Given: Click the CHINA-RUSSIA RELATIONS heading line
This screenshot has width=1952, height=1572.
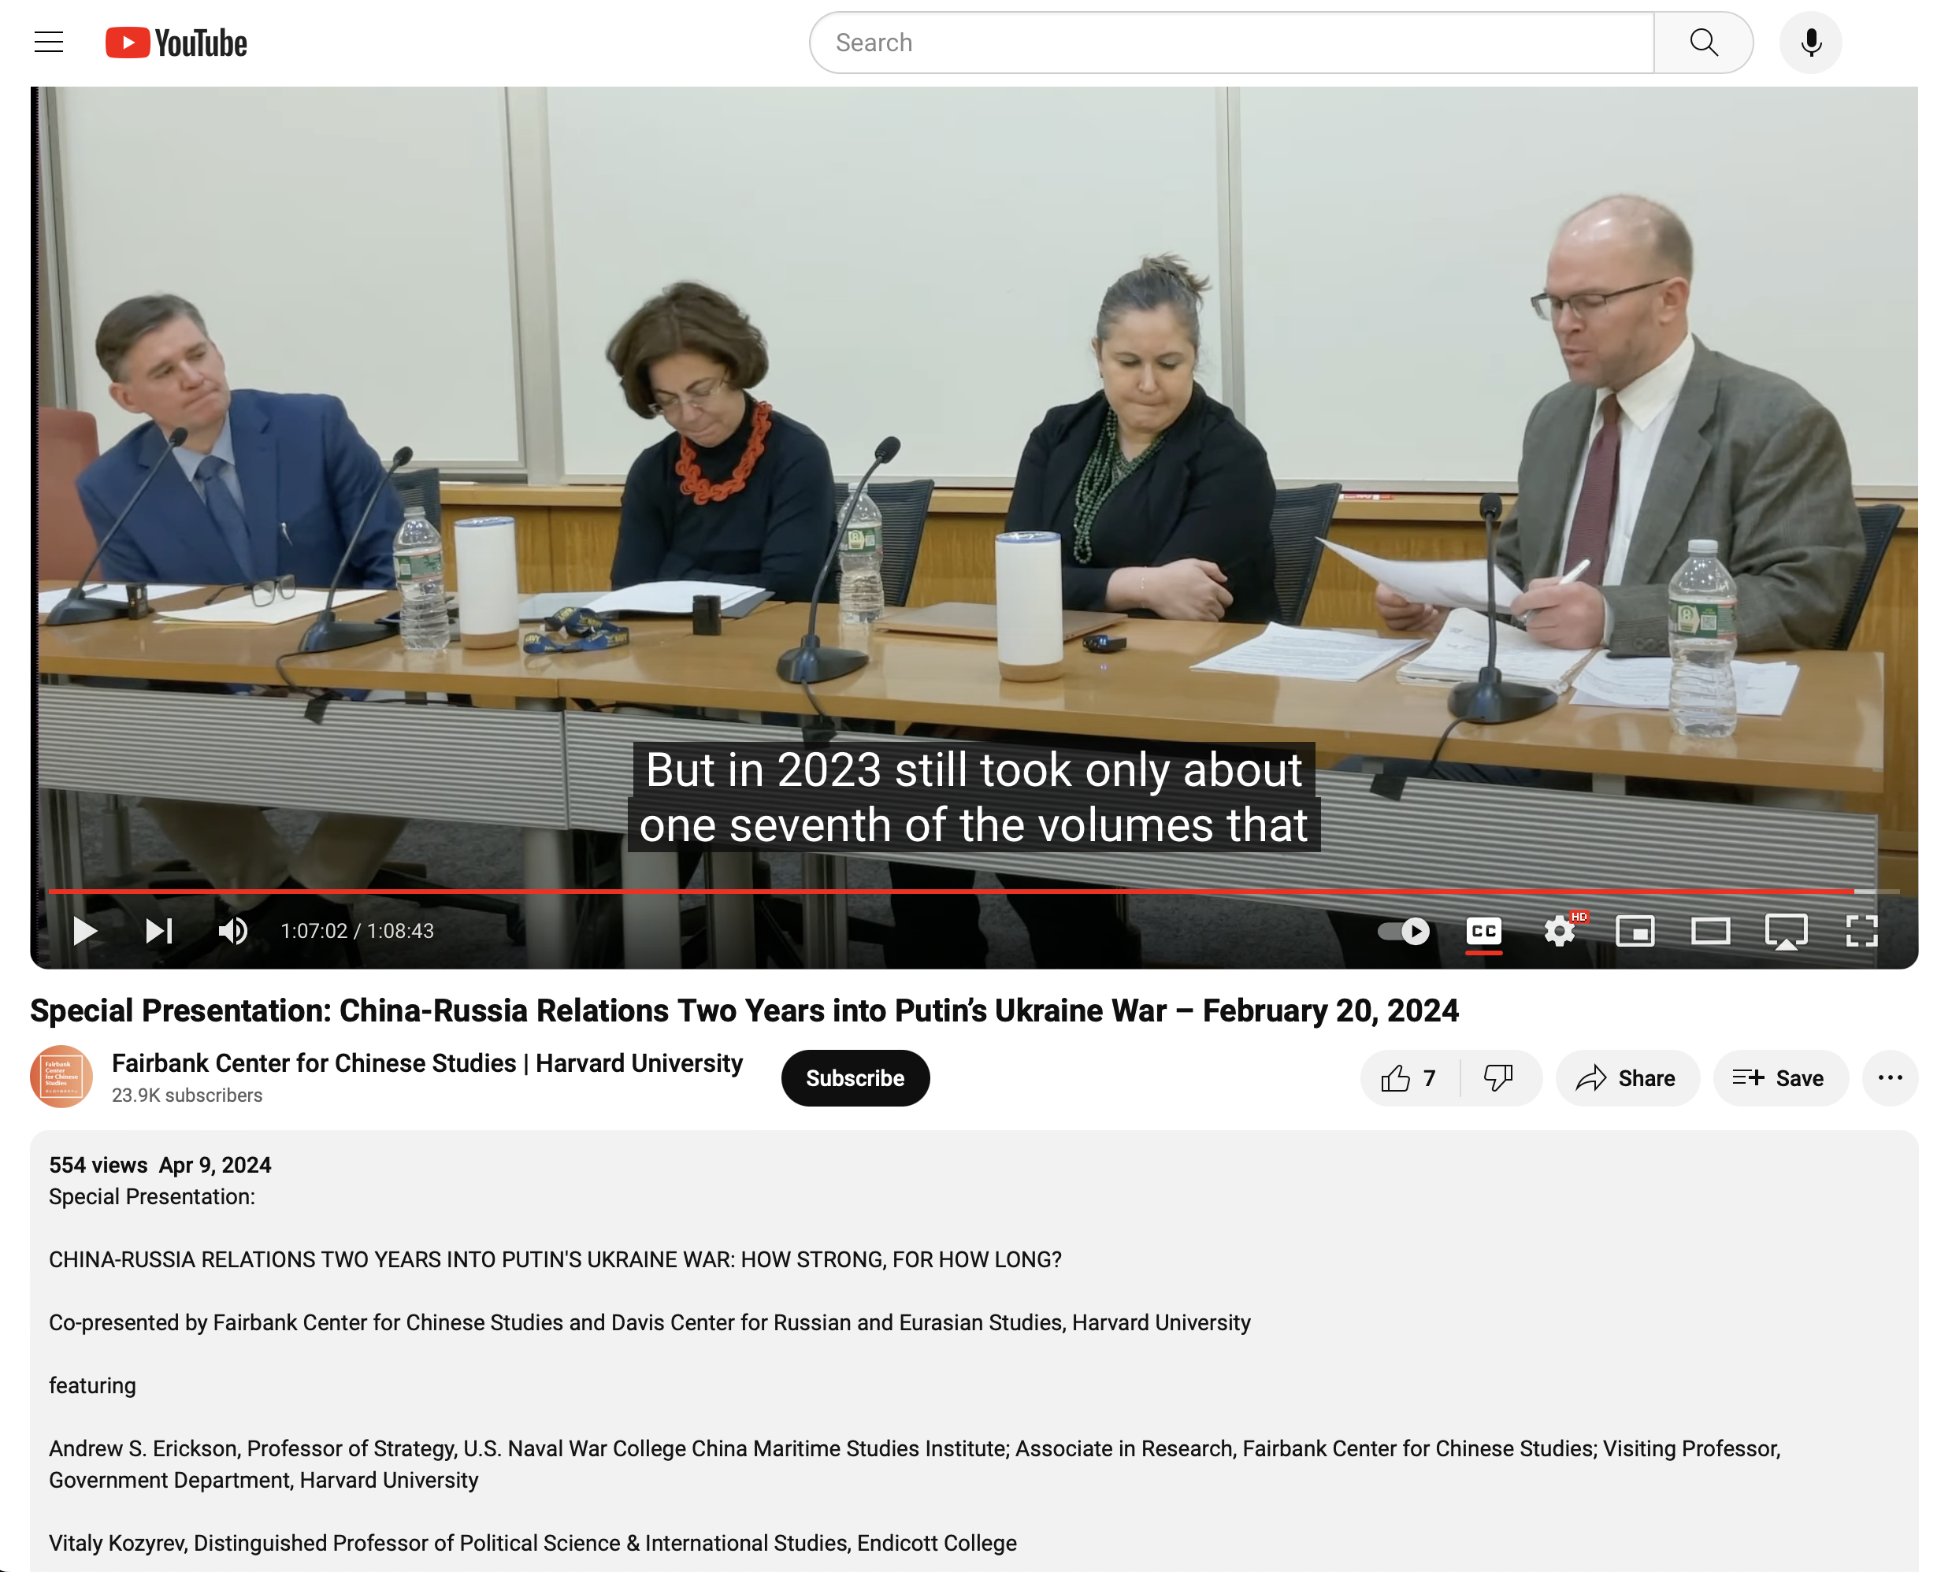Looking at the screenshot, I should [555, 1259].
